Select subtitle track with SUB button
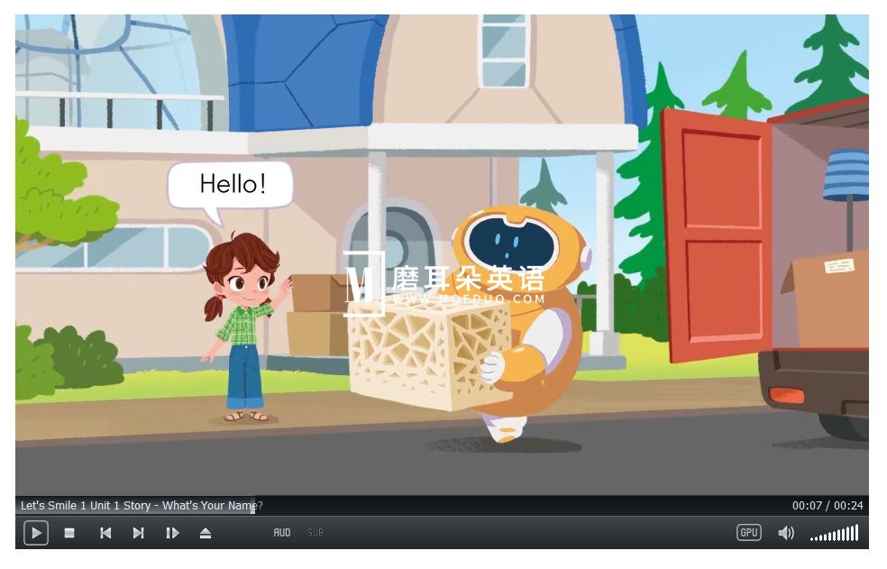The image size is (887, 569). pos(315,533)
